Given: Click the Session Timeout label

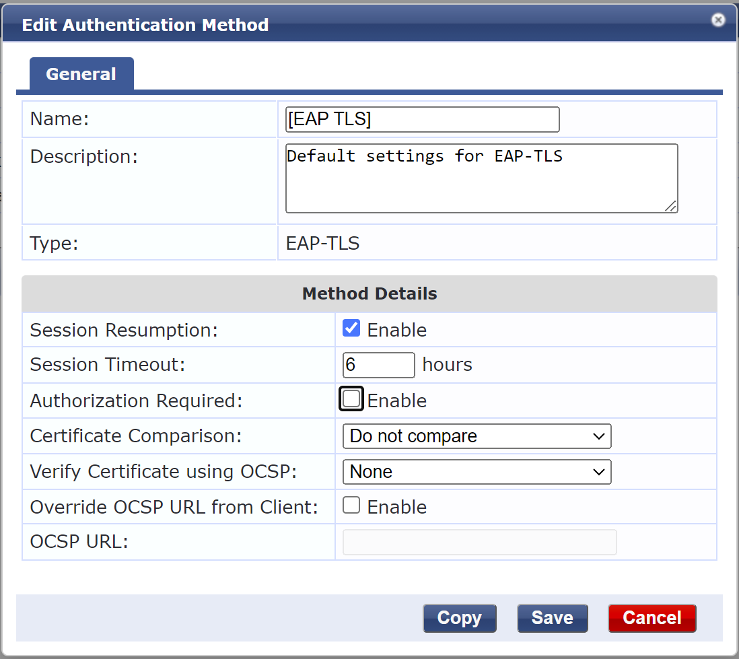Looking at the screenshot, I should pyautogui.click(x=108, y=365).
